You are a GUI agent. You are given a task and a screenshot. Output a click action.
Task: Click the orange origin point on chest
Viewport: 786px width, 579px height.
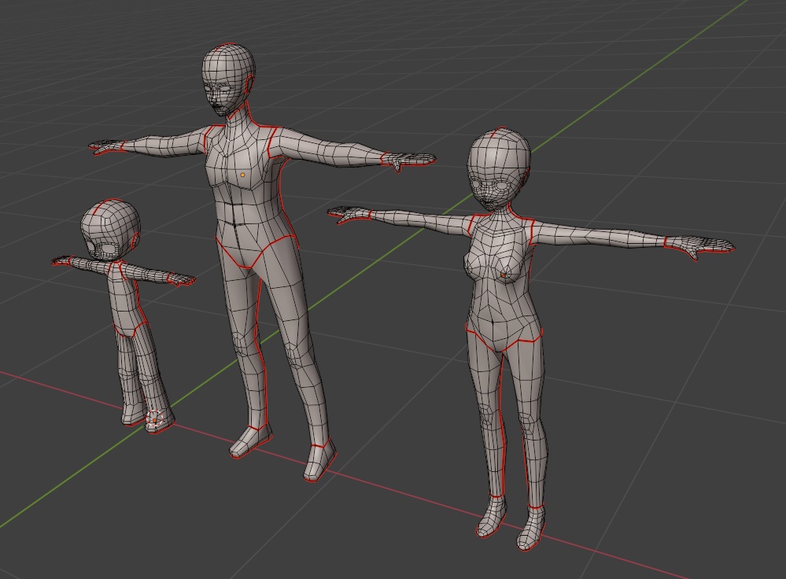pos(242,174)
